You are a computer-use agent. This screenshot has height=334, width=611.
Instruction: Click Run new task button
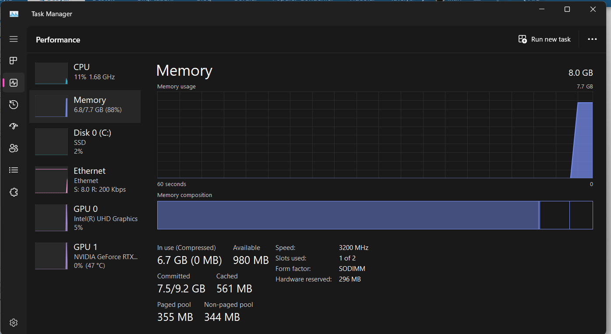(x=544, y=39)
